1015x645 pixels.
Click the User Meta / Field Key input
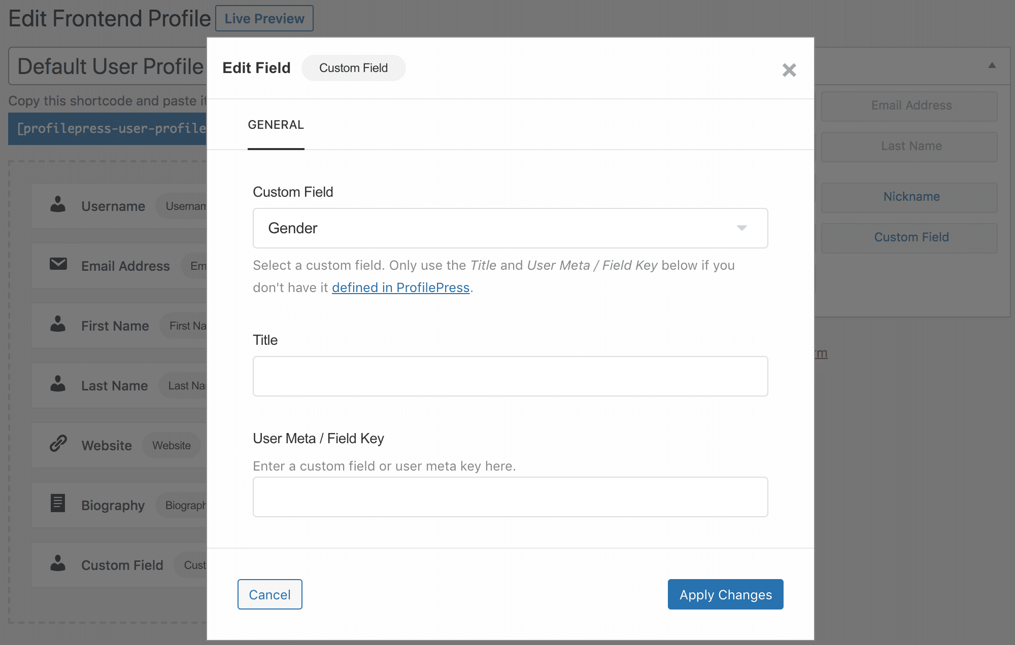[510, 496]
